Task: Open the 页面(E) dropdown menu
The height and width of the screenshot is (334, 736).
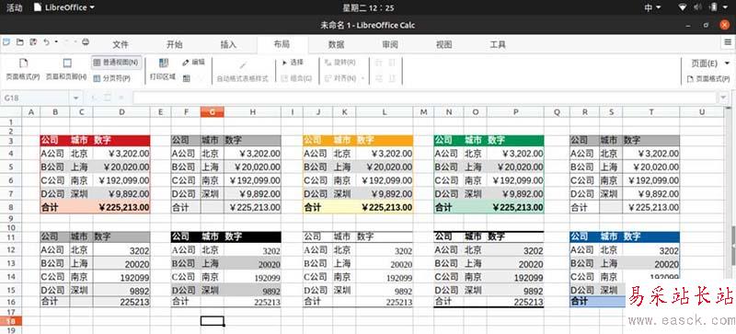Action: (x=710, y=63)
